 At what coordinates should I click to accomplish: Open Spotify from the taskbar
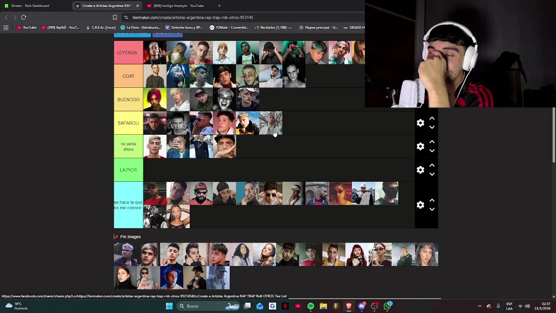point(311,306)
